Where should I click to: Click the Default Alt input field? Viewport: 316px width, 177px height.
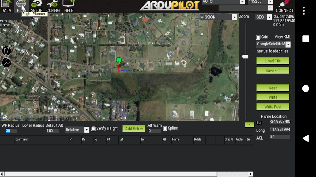[x=53, y=131]
